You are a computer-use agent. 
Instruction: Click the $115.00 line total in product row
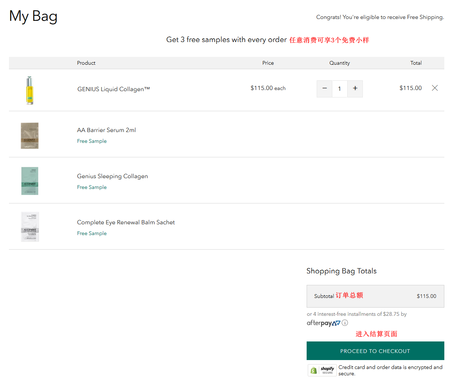click(410, 88)
